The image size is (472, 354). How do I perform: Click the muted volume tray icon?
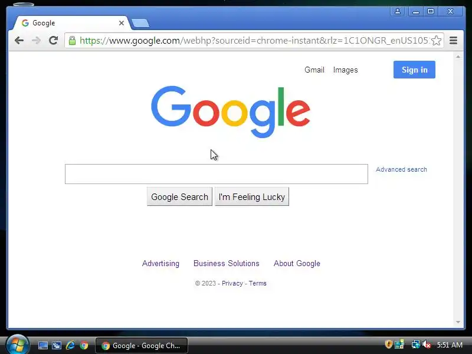coord(426,345)
